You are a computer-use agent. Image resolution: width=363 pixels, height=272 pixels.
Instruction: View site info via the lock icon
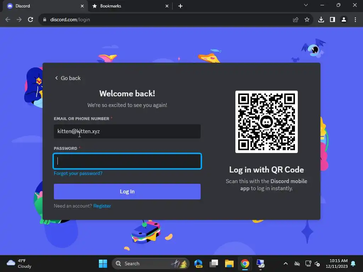point(45,20)
